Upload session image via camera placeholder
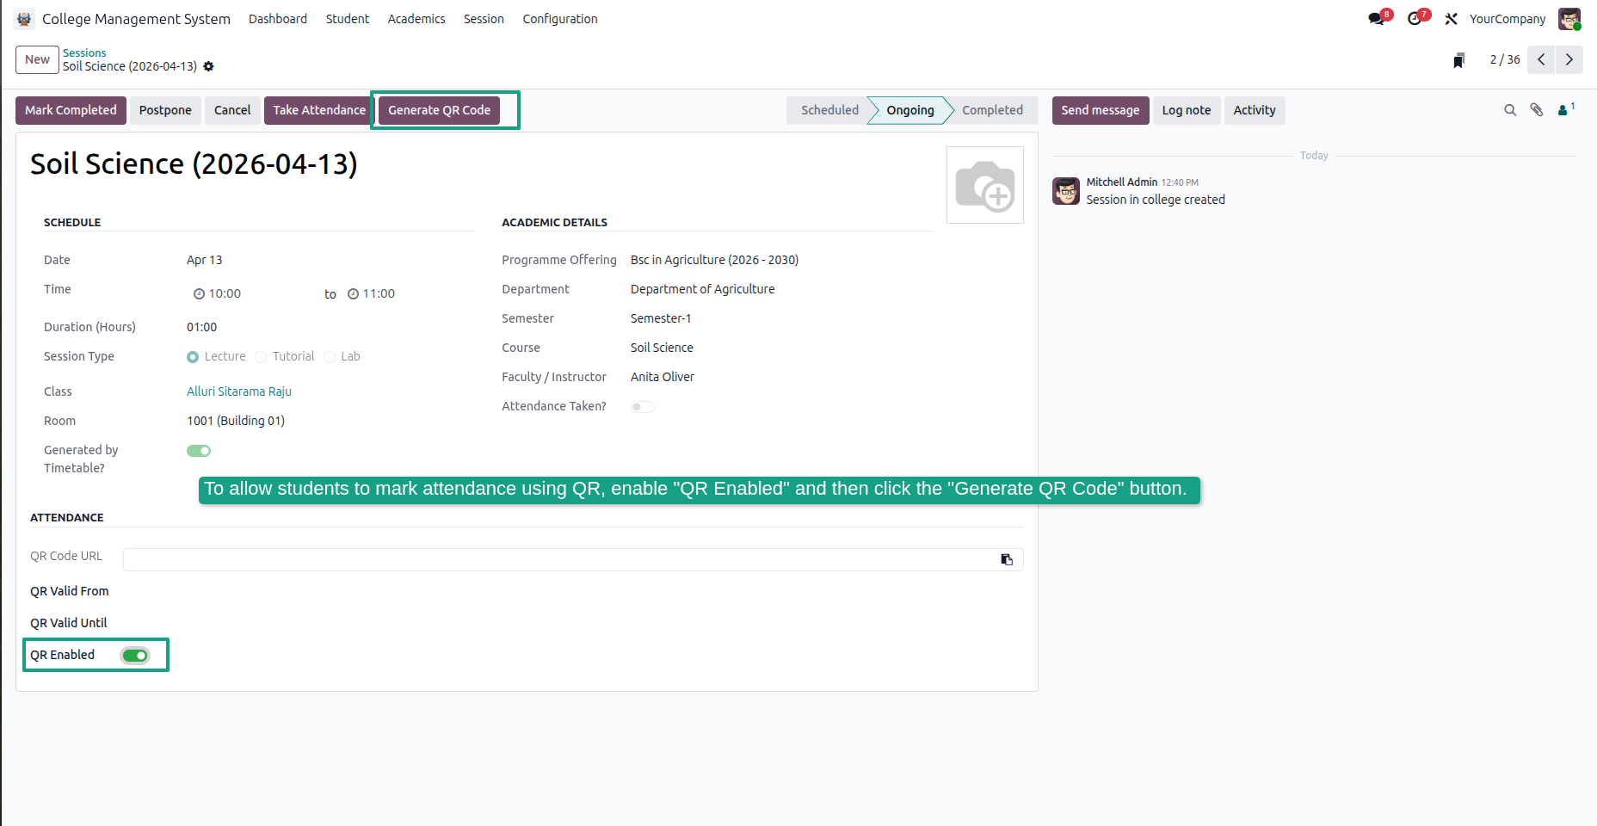Image resolution: width=1597 pixels, height=826 pixels. (x=985, y=185)
